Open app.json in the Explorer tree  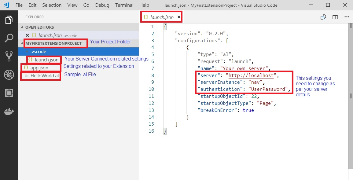click(39, 68)
